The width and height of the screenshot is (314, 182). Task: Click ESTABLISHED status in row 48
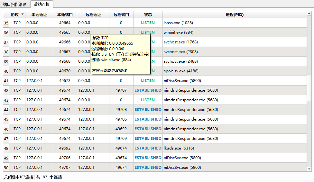[148, 148]
